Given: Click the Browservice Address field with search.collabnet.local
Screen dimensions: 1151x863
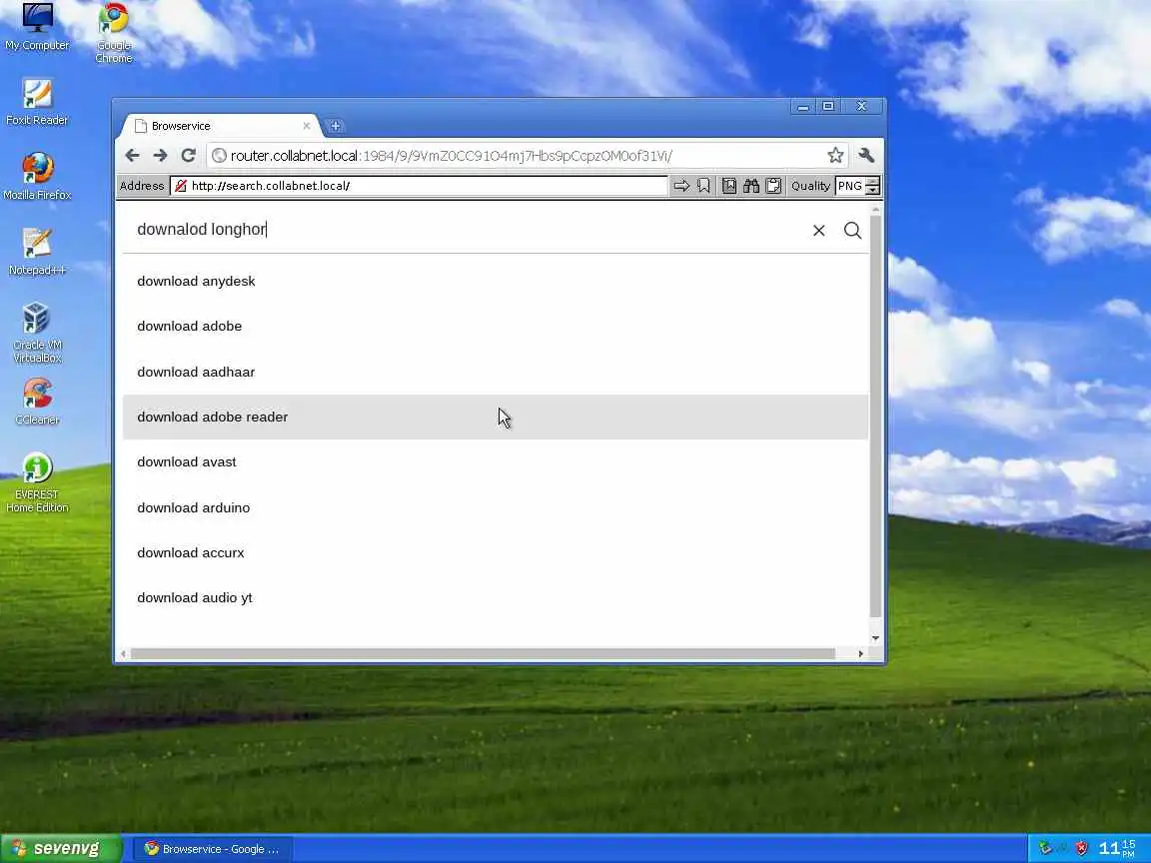Looking at the screenshot, I should pos(419,186).
